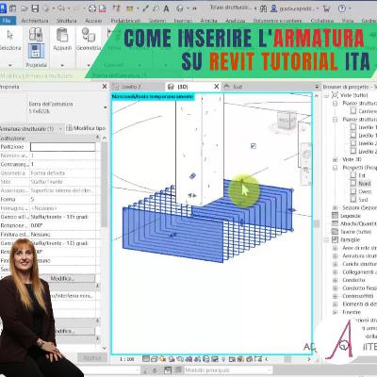This screenshot has height=377, width=377.
Task: Click the view scale 1:100
Action: [127, 359]
